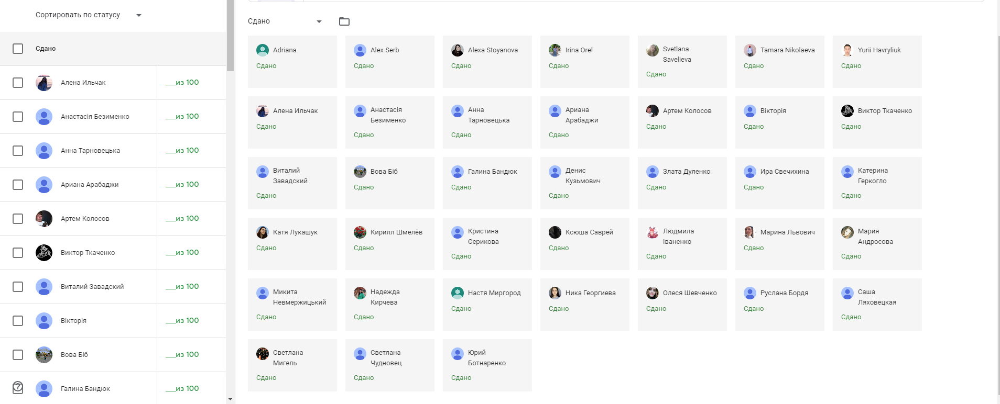The width and height of the screenshot is (1000, 404).
Task: Open Yurii Havryliuk's submission card
Action: pyautogui.click(x=877, y=62)
